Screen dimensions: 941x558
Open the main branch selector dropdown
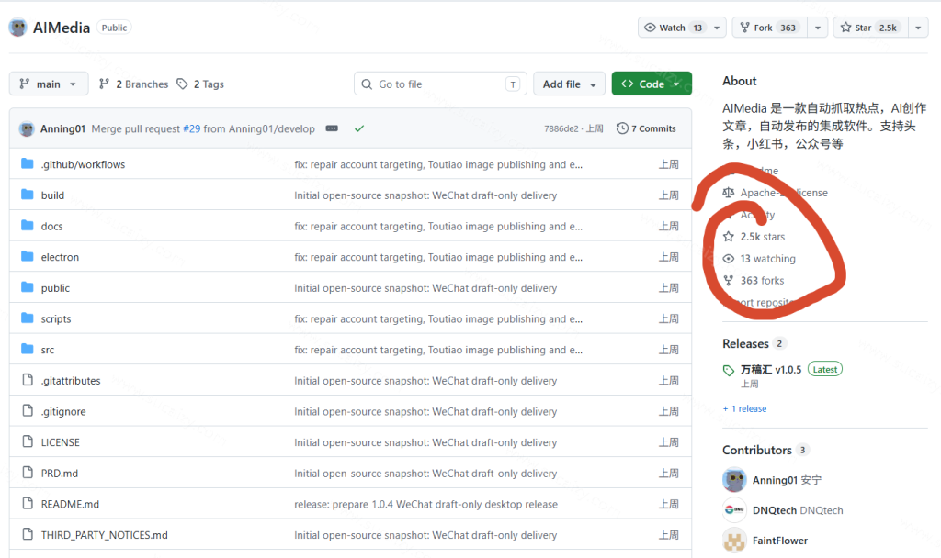[49, 84]
